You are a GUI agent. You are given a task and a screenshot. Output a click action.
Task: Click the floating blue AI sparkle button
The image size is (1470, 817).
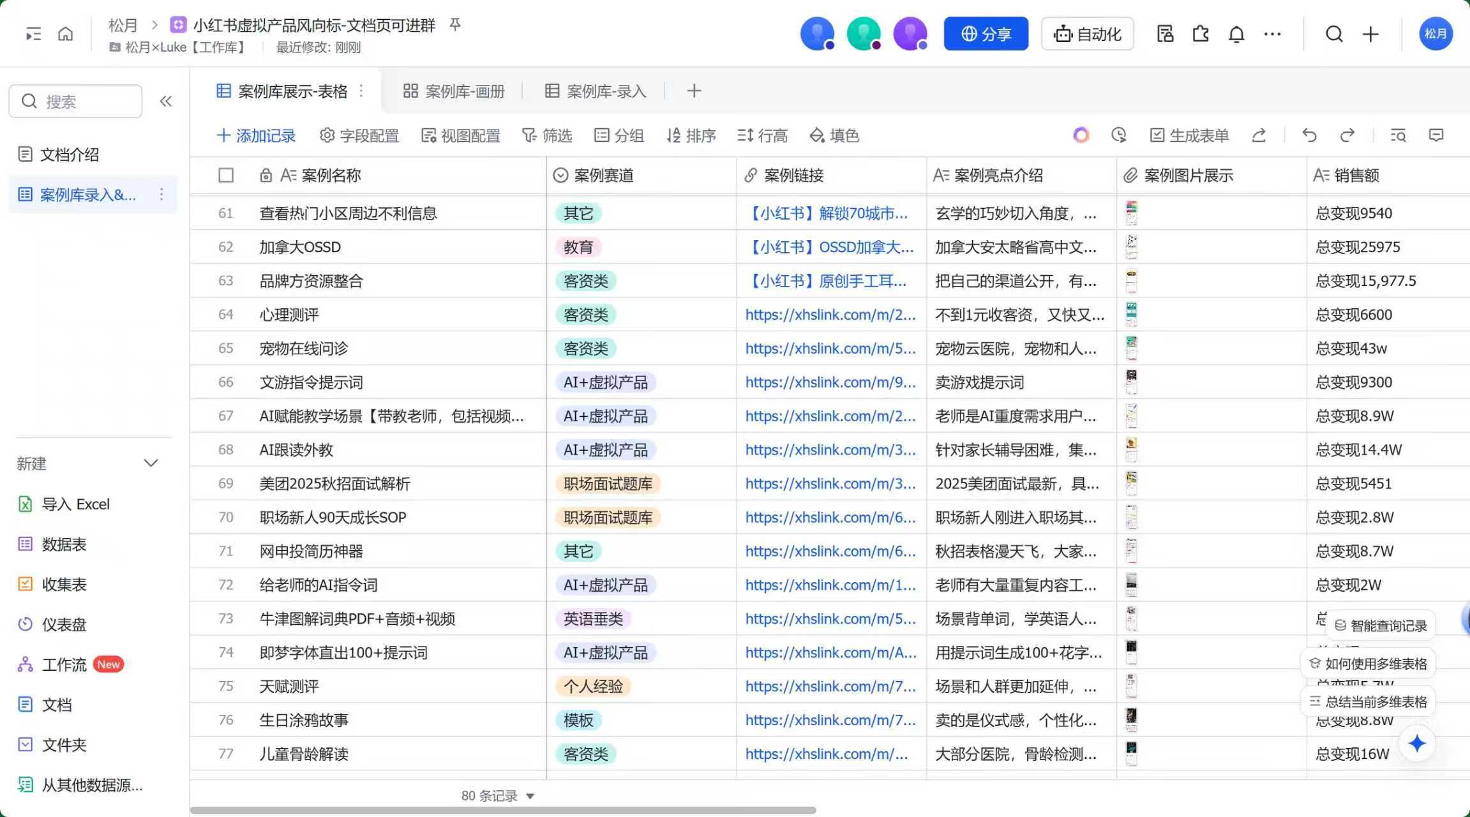[x=1417, y=744]
